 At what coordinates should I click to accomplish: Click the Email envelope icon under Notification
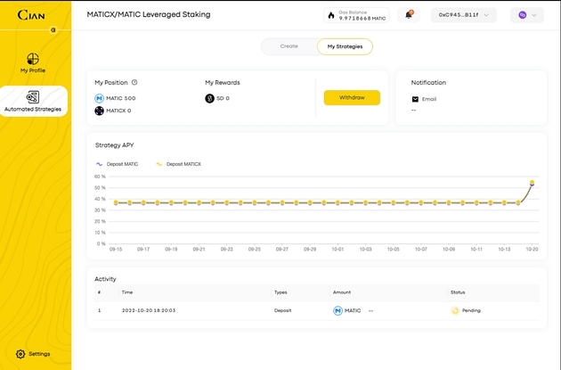pyautogui.click(x=415, y=98)
